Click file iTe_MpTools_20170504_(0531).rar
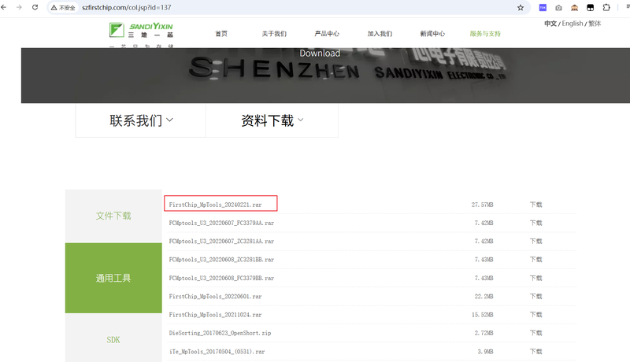Screen dimensions: 630x362 217,352
